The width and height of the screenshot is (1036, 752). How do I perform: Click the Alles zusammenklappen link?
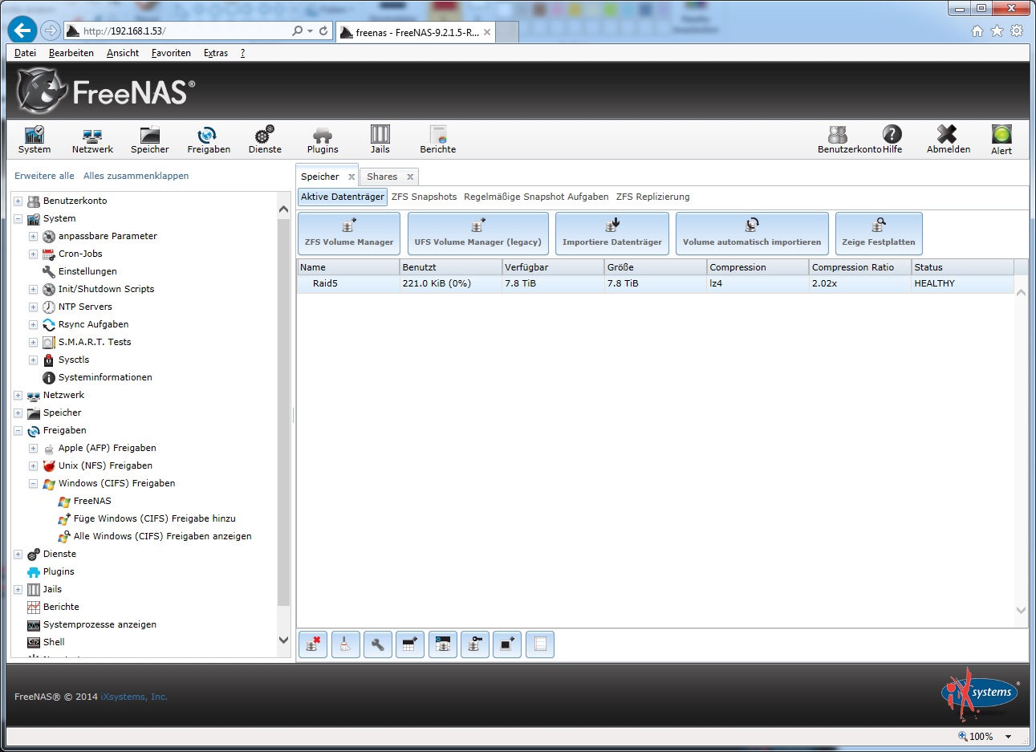tap(136, 176)
